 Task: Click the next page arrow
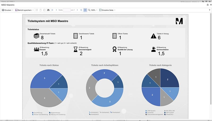click(x=77, y=10)
